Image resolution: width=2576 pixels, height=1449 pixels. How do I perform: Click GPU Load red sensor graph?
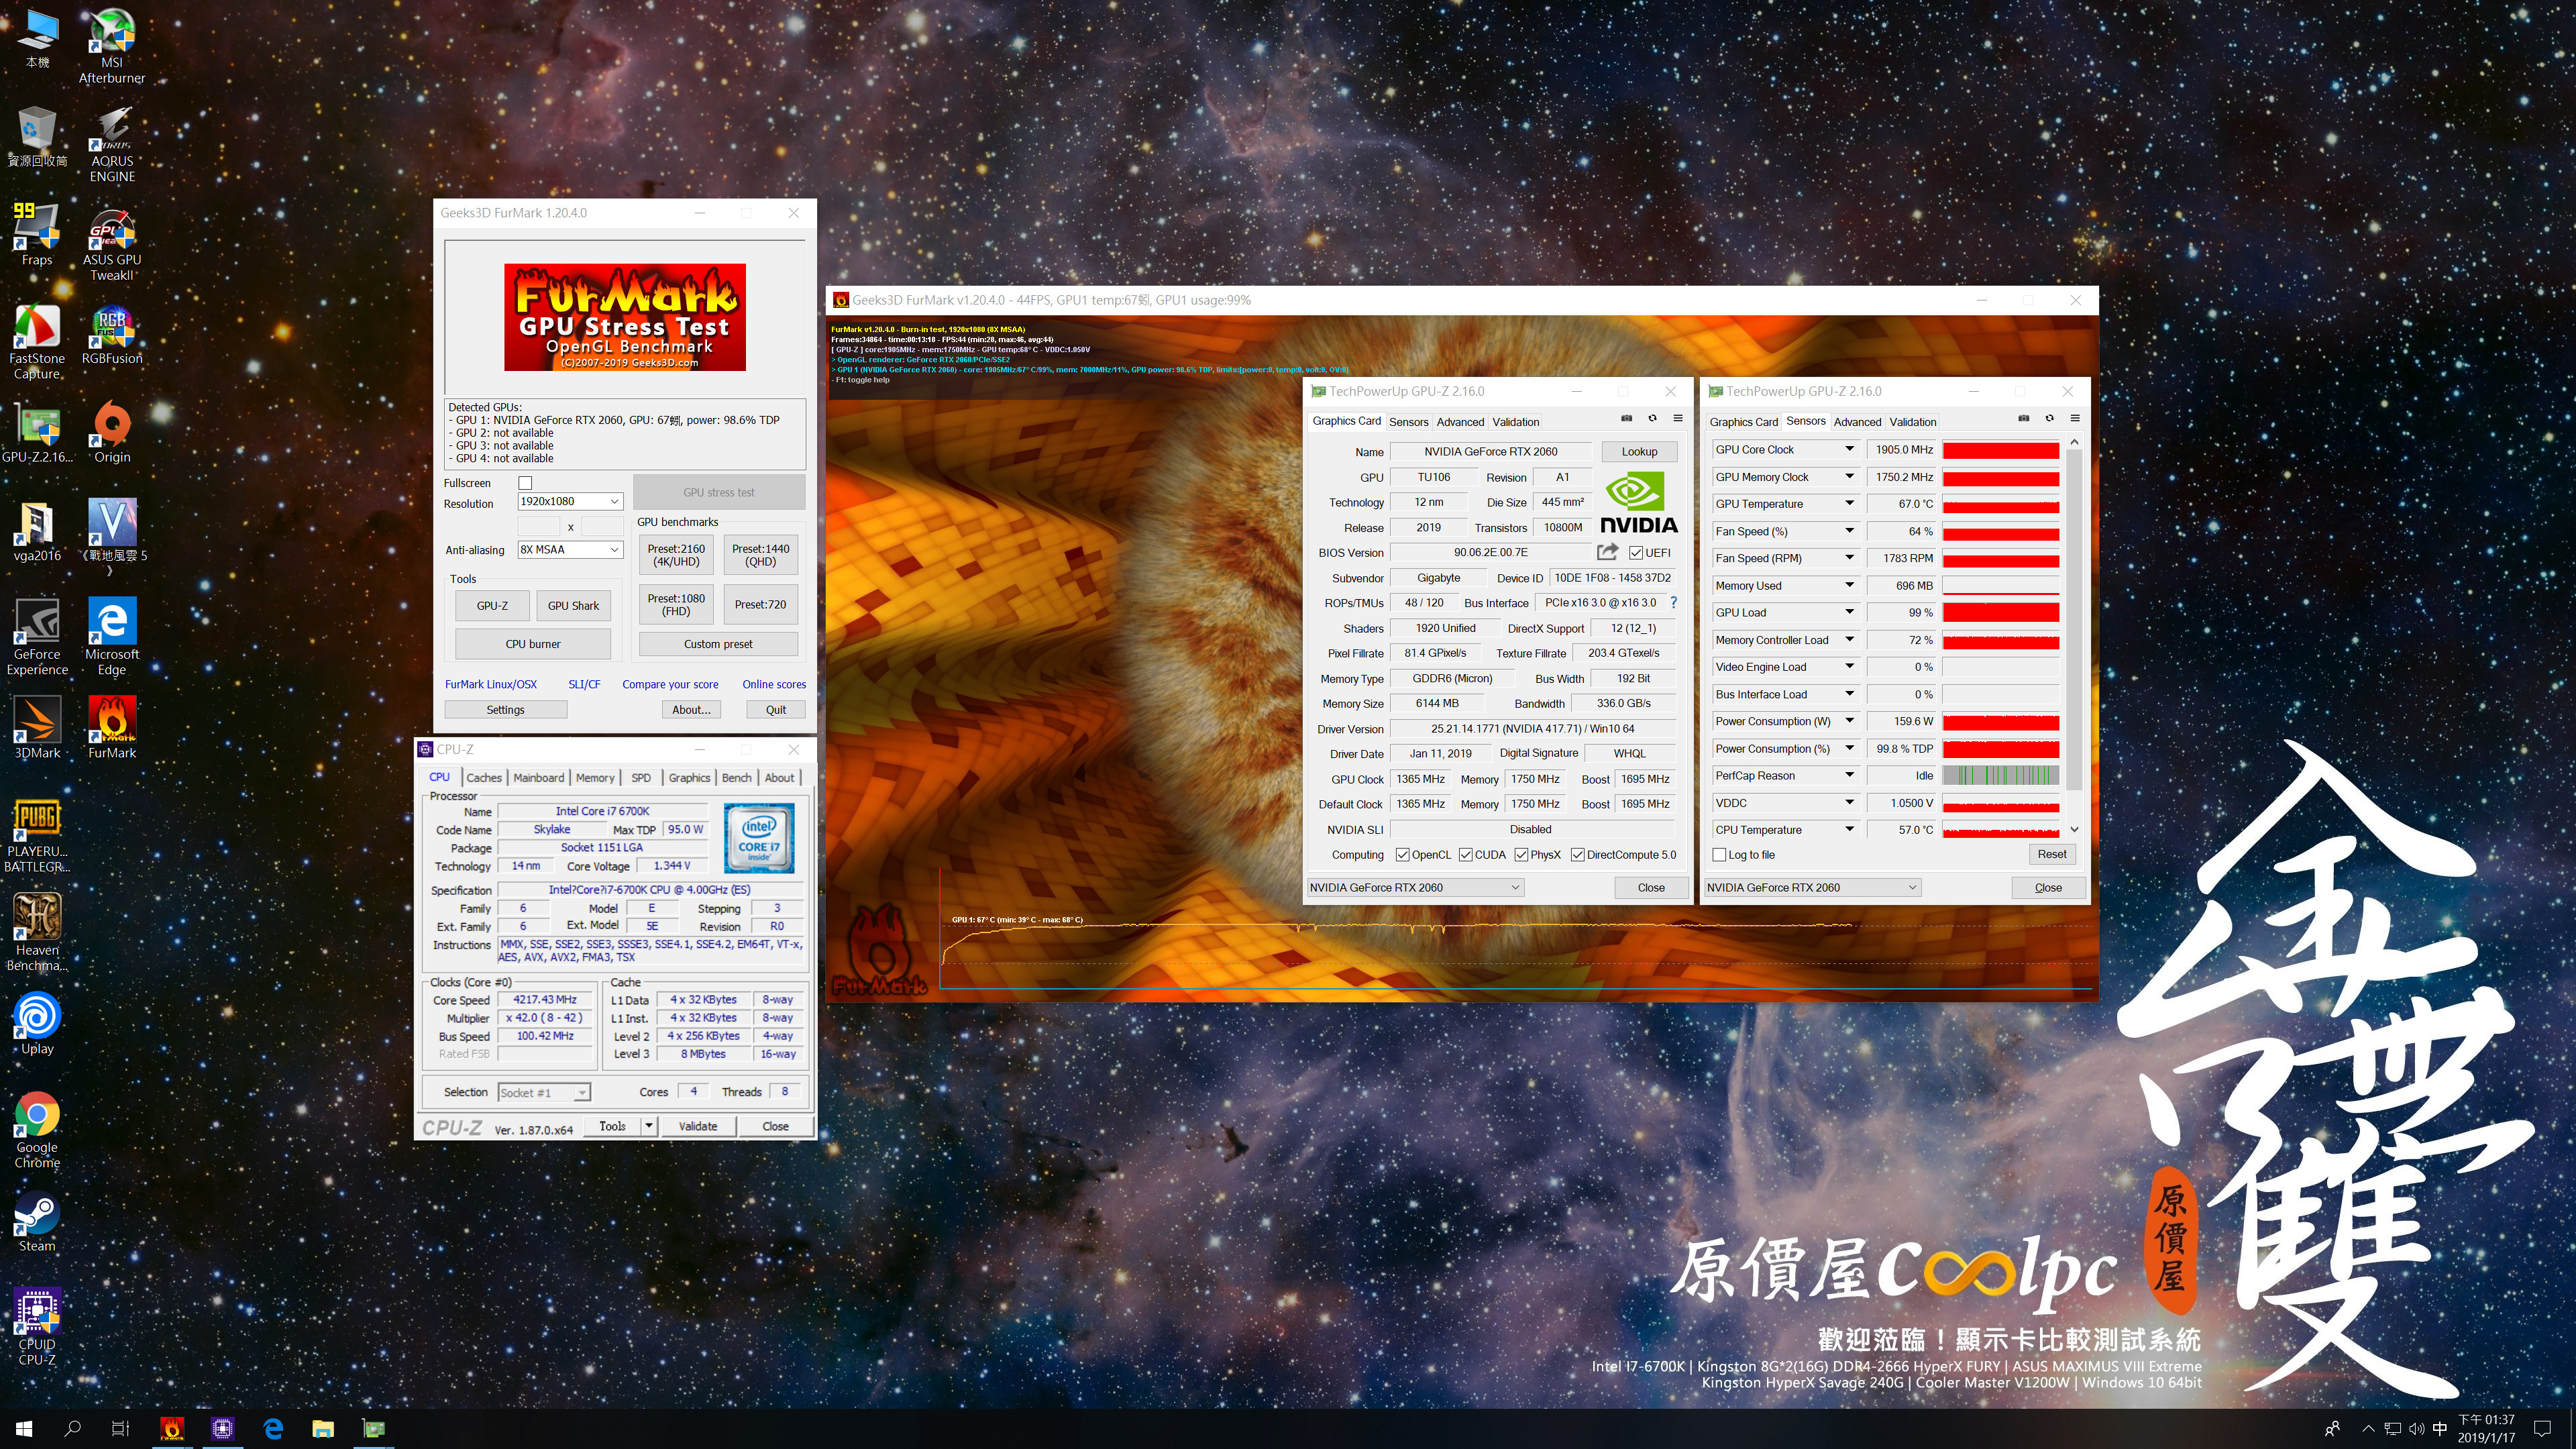coord(2000,613)
